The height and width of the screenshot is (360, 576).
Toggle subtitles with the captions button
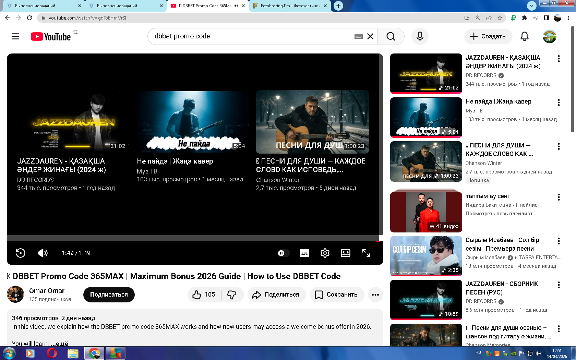tap(304, 253)
